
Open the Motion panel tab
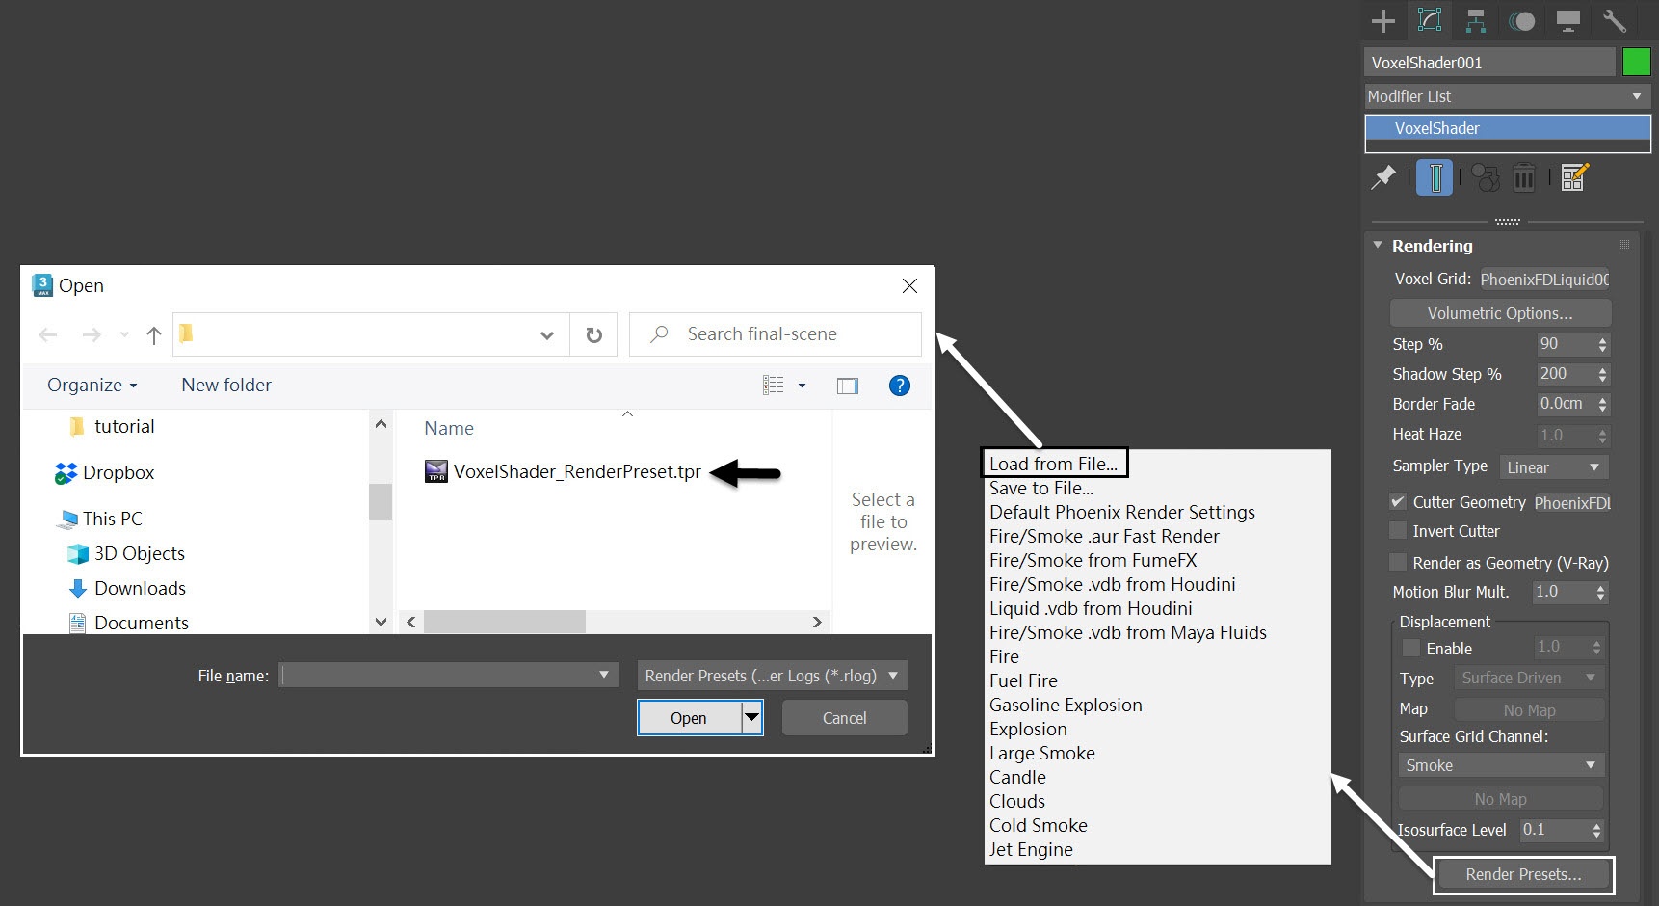1522,21
